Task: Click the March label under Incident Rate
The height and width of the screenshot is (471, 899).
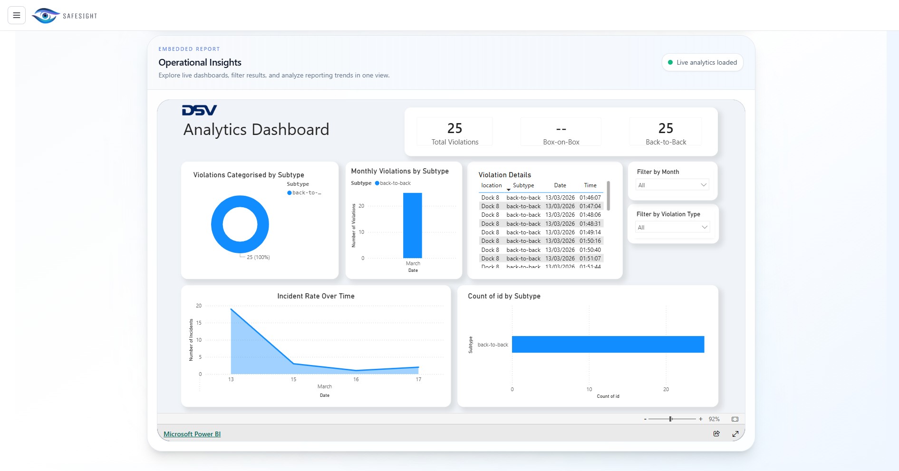Action: tap(325, 386)
